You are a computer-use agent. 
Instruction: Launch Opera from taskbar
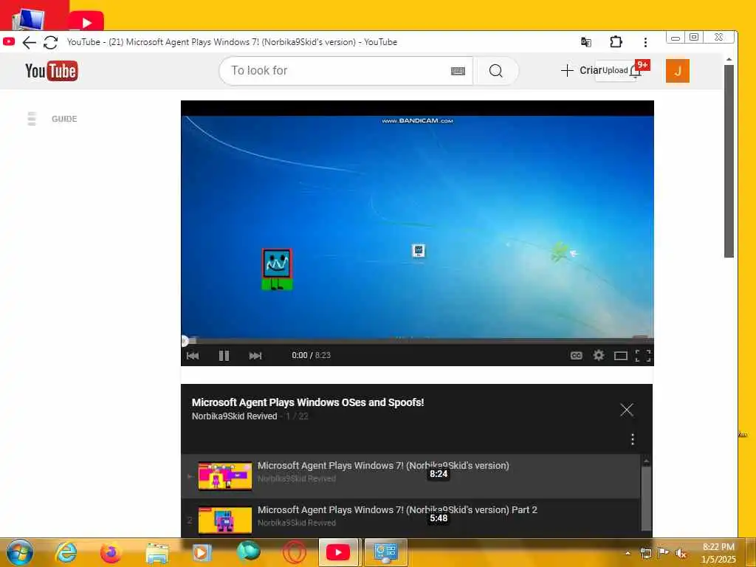(294, 552)
